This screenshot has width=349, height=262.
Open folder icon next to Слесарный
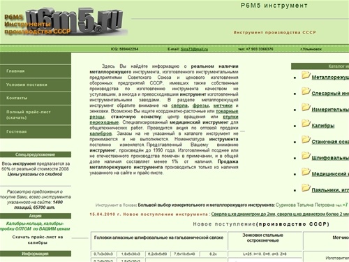(x=306, y=92)
